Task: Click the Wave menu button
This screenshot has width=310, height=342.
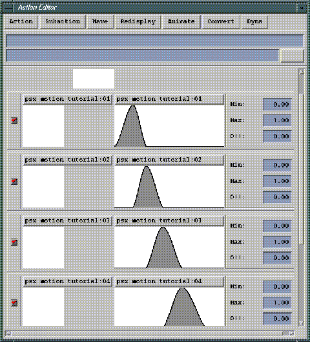Action: click(100, 21)
